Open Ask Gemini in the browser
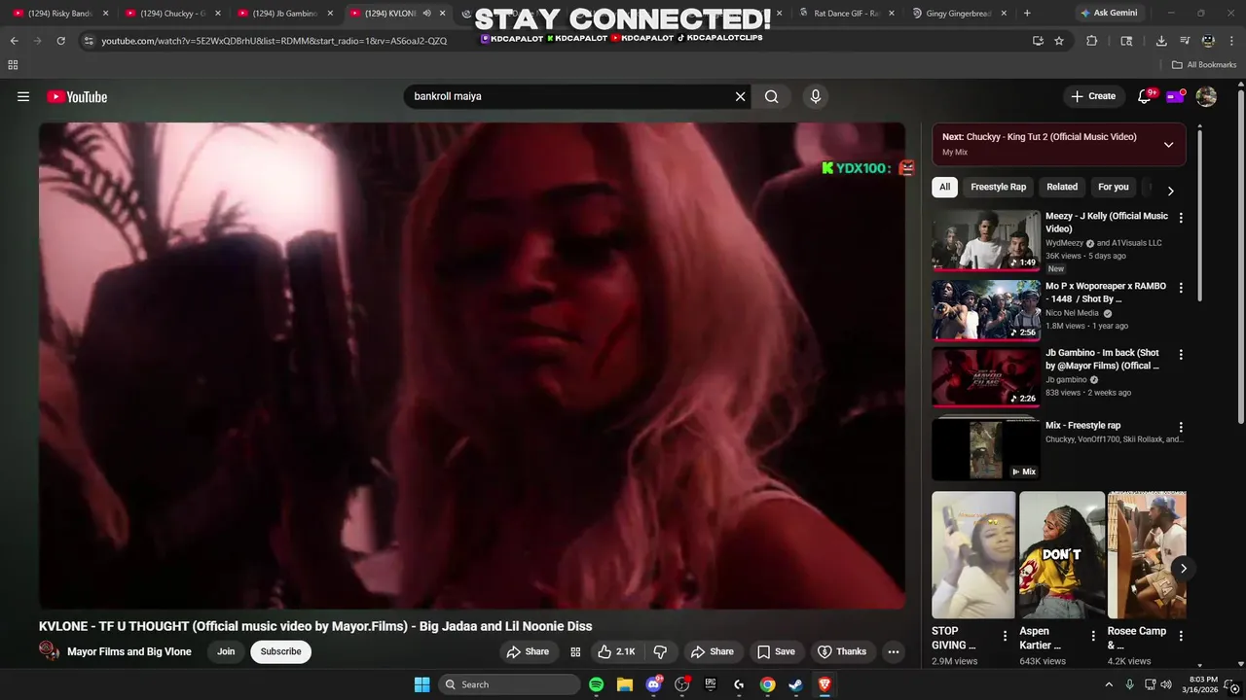This screenshot has width=1246, height=700. 1108,14
